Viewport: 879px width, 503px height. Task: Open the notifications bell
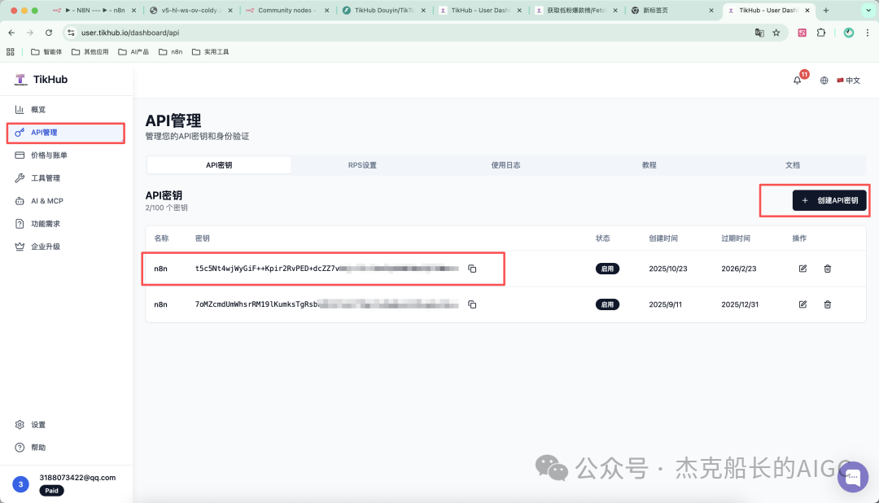click(x=797, y=81)
